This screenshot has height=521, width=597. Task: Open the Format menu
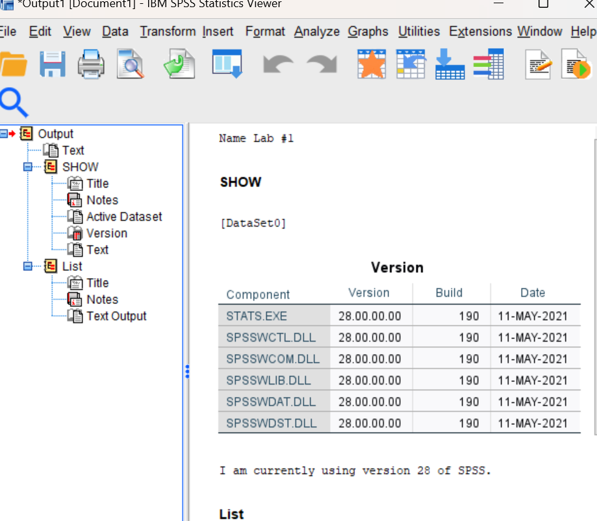pyautogui.click(x=265, y=31)
